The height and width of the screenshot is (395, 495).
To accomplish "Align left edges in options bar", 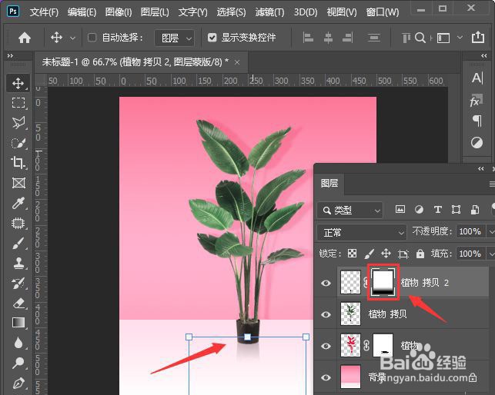I will (x=308, y=38).
